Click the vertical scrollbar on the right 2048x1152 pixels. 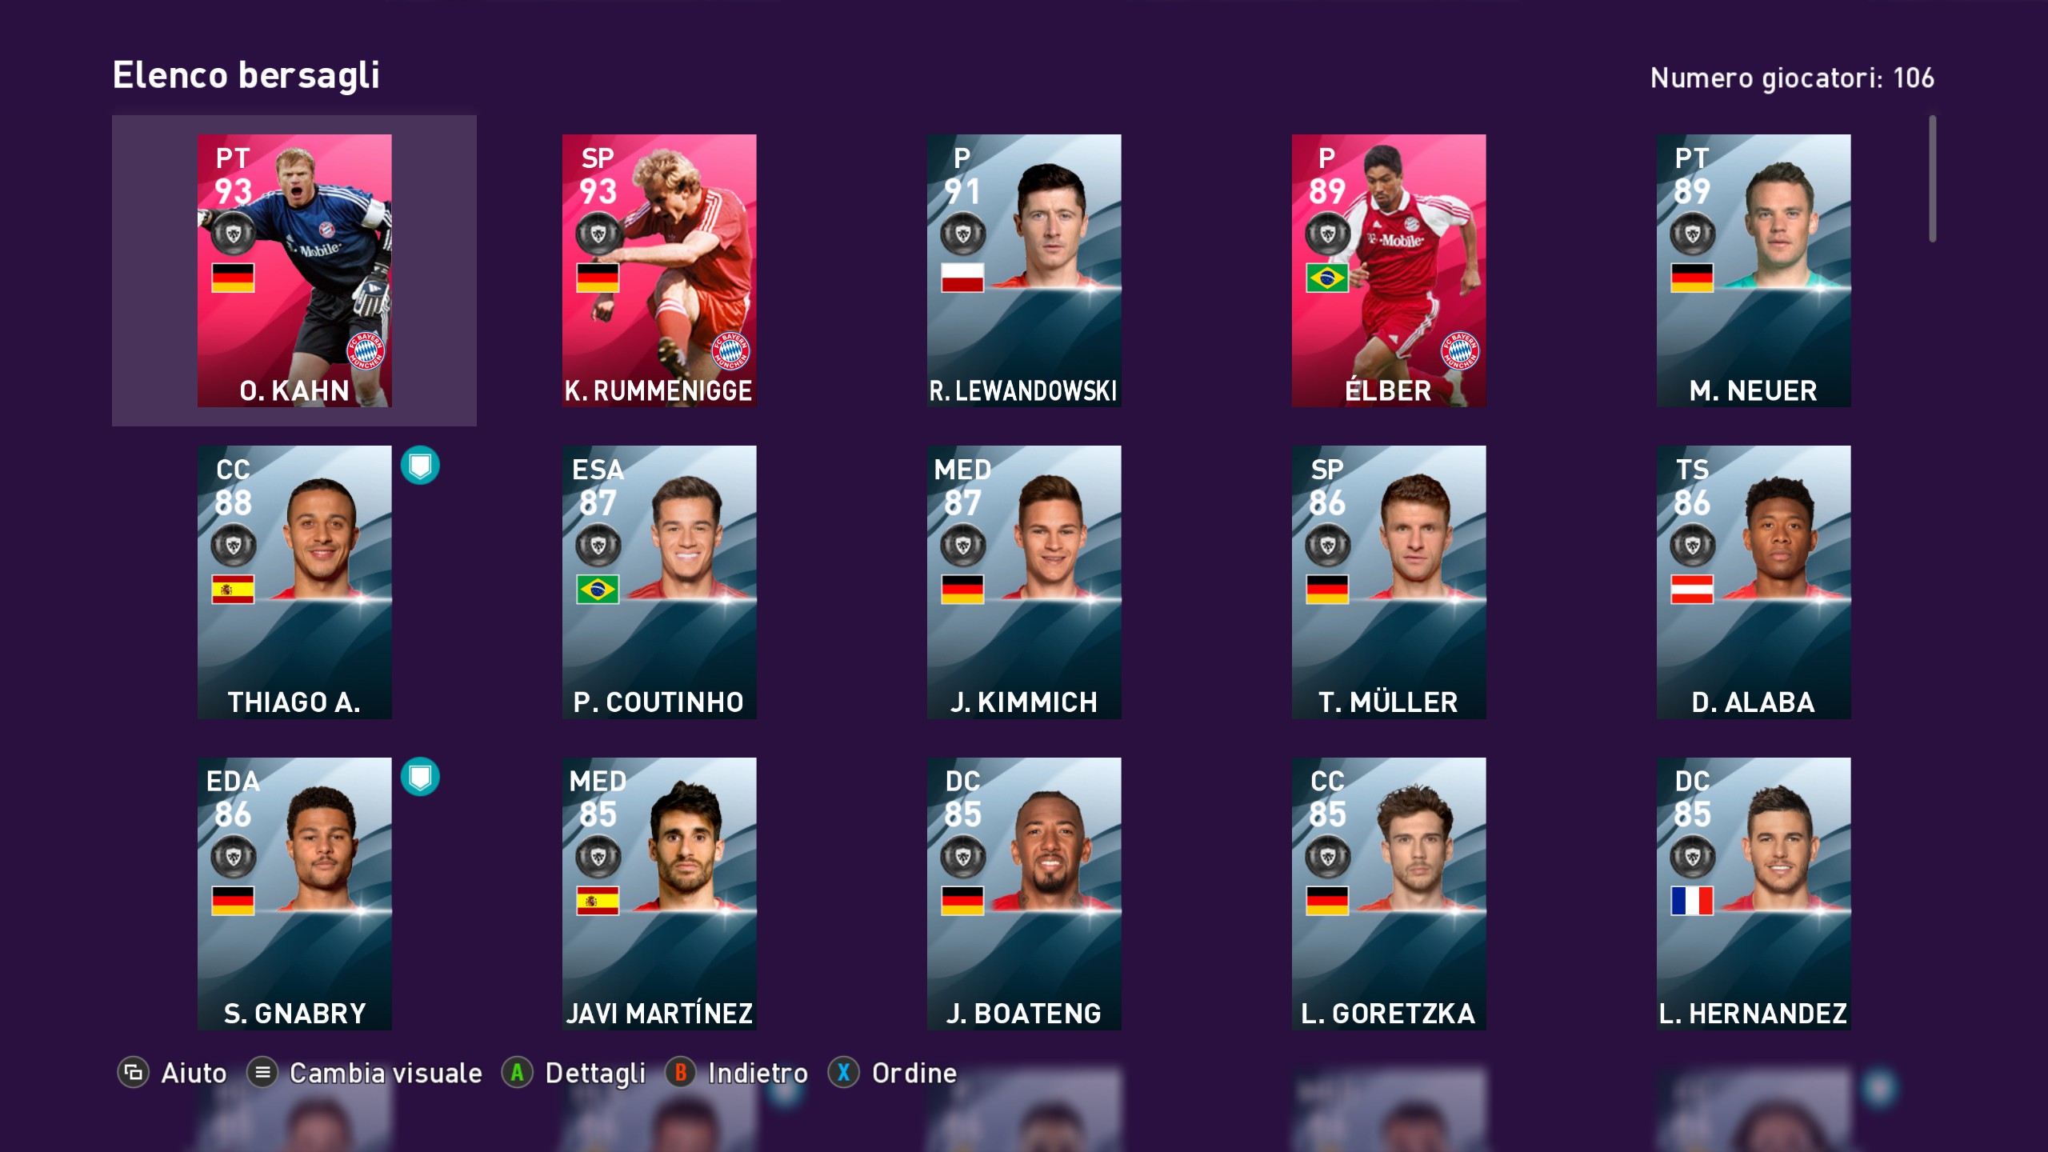1932,178
